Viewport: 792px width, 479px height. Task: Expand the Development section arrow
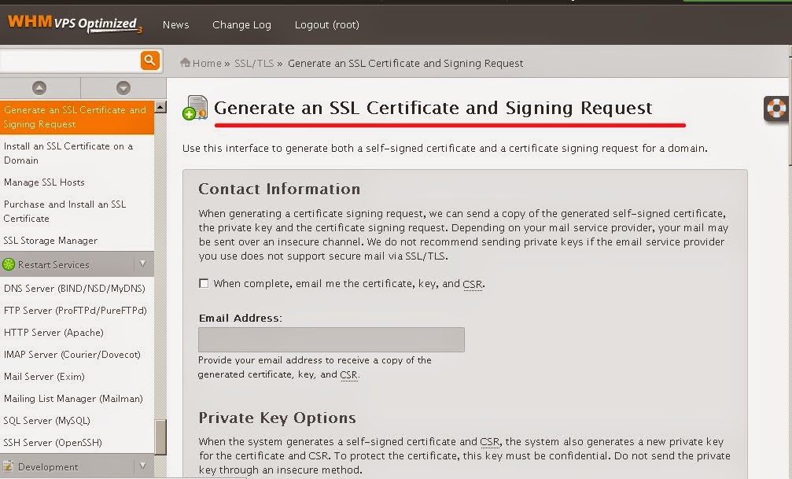point(142,466)
